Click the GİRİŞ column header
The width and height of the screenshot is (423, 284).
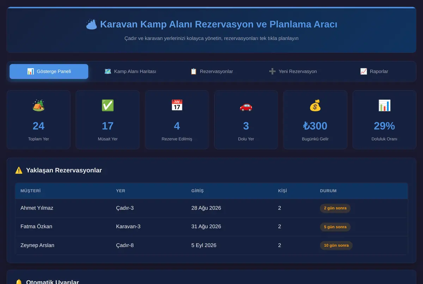[x=197, y=191]
